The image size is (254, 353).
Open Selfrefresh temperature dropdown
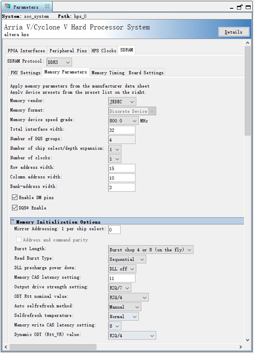123,316
